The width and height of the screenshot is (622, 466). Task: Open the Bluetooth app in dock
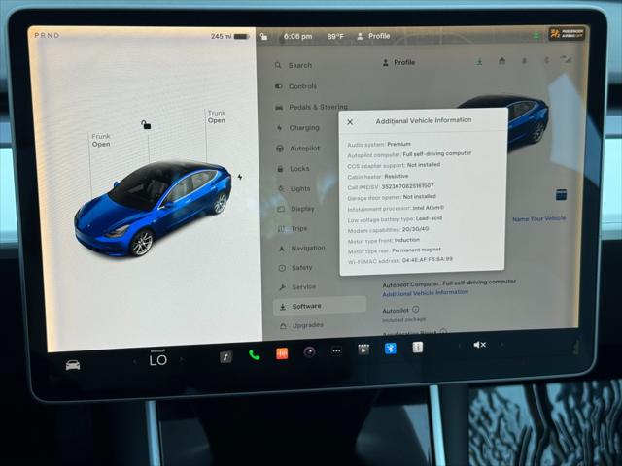(391, 349)
